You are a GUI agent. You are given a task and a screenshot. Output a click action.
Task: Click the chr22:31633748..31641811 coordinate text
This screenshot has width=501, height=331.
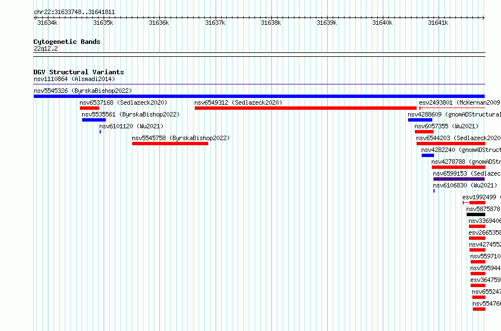coord(74,12)
